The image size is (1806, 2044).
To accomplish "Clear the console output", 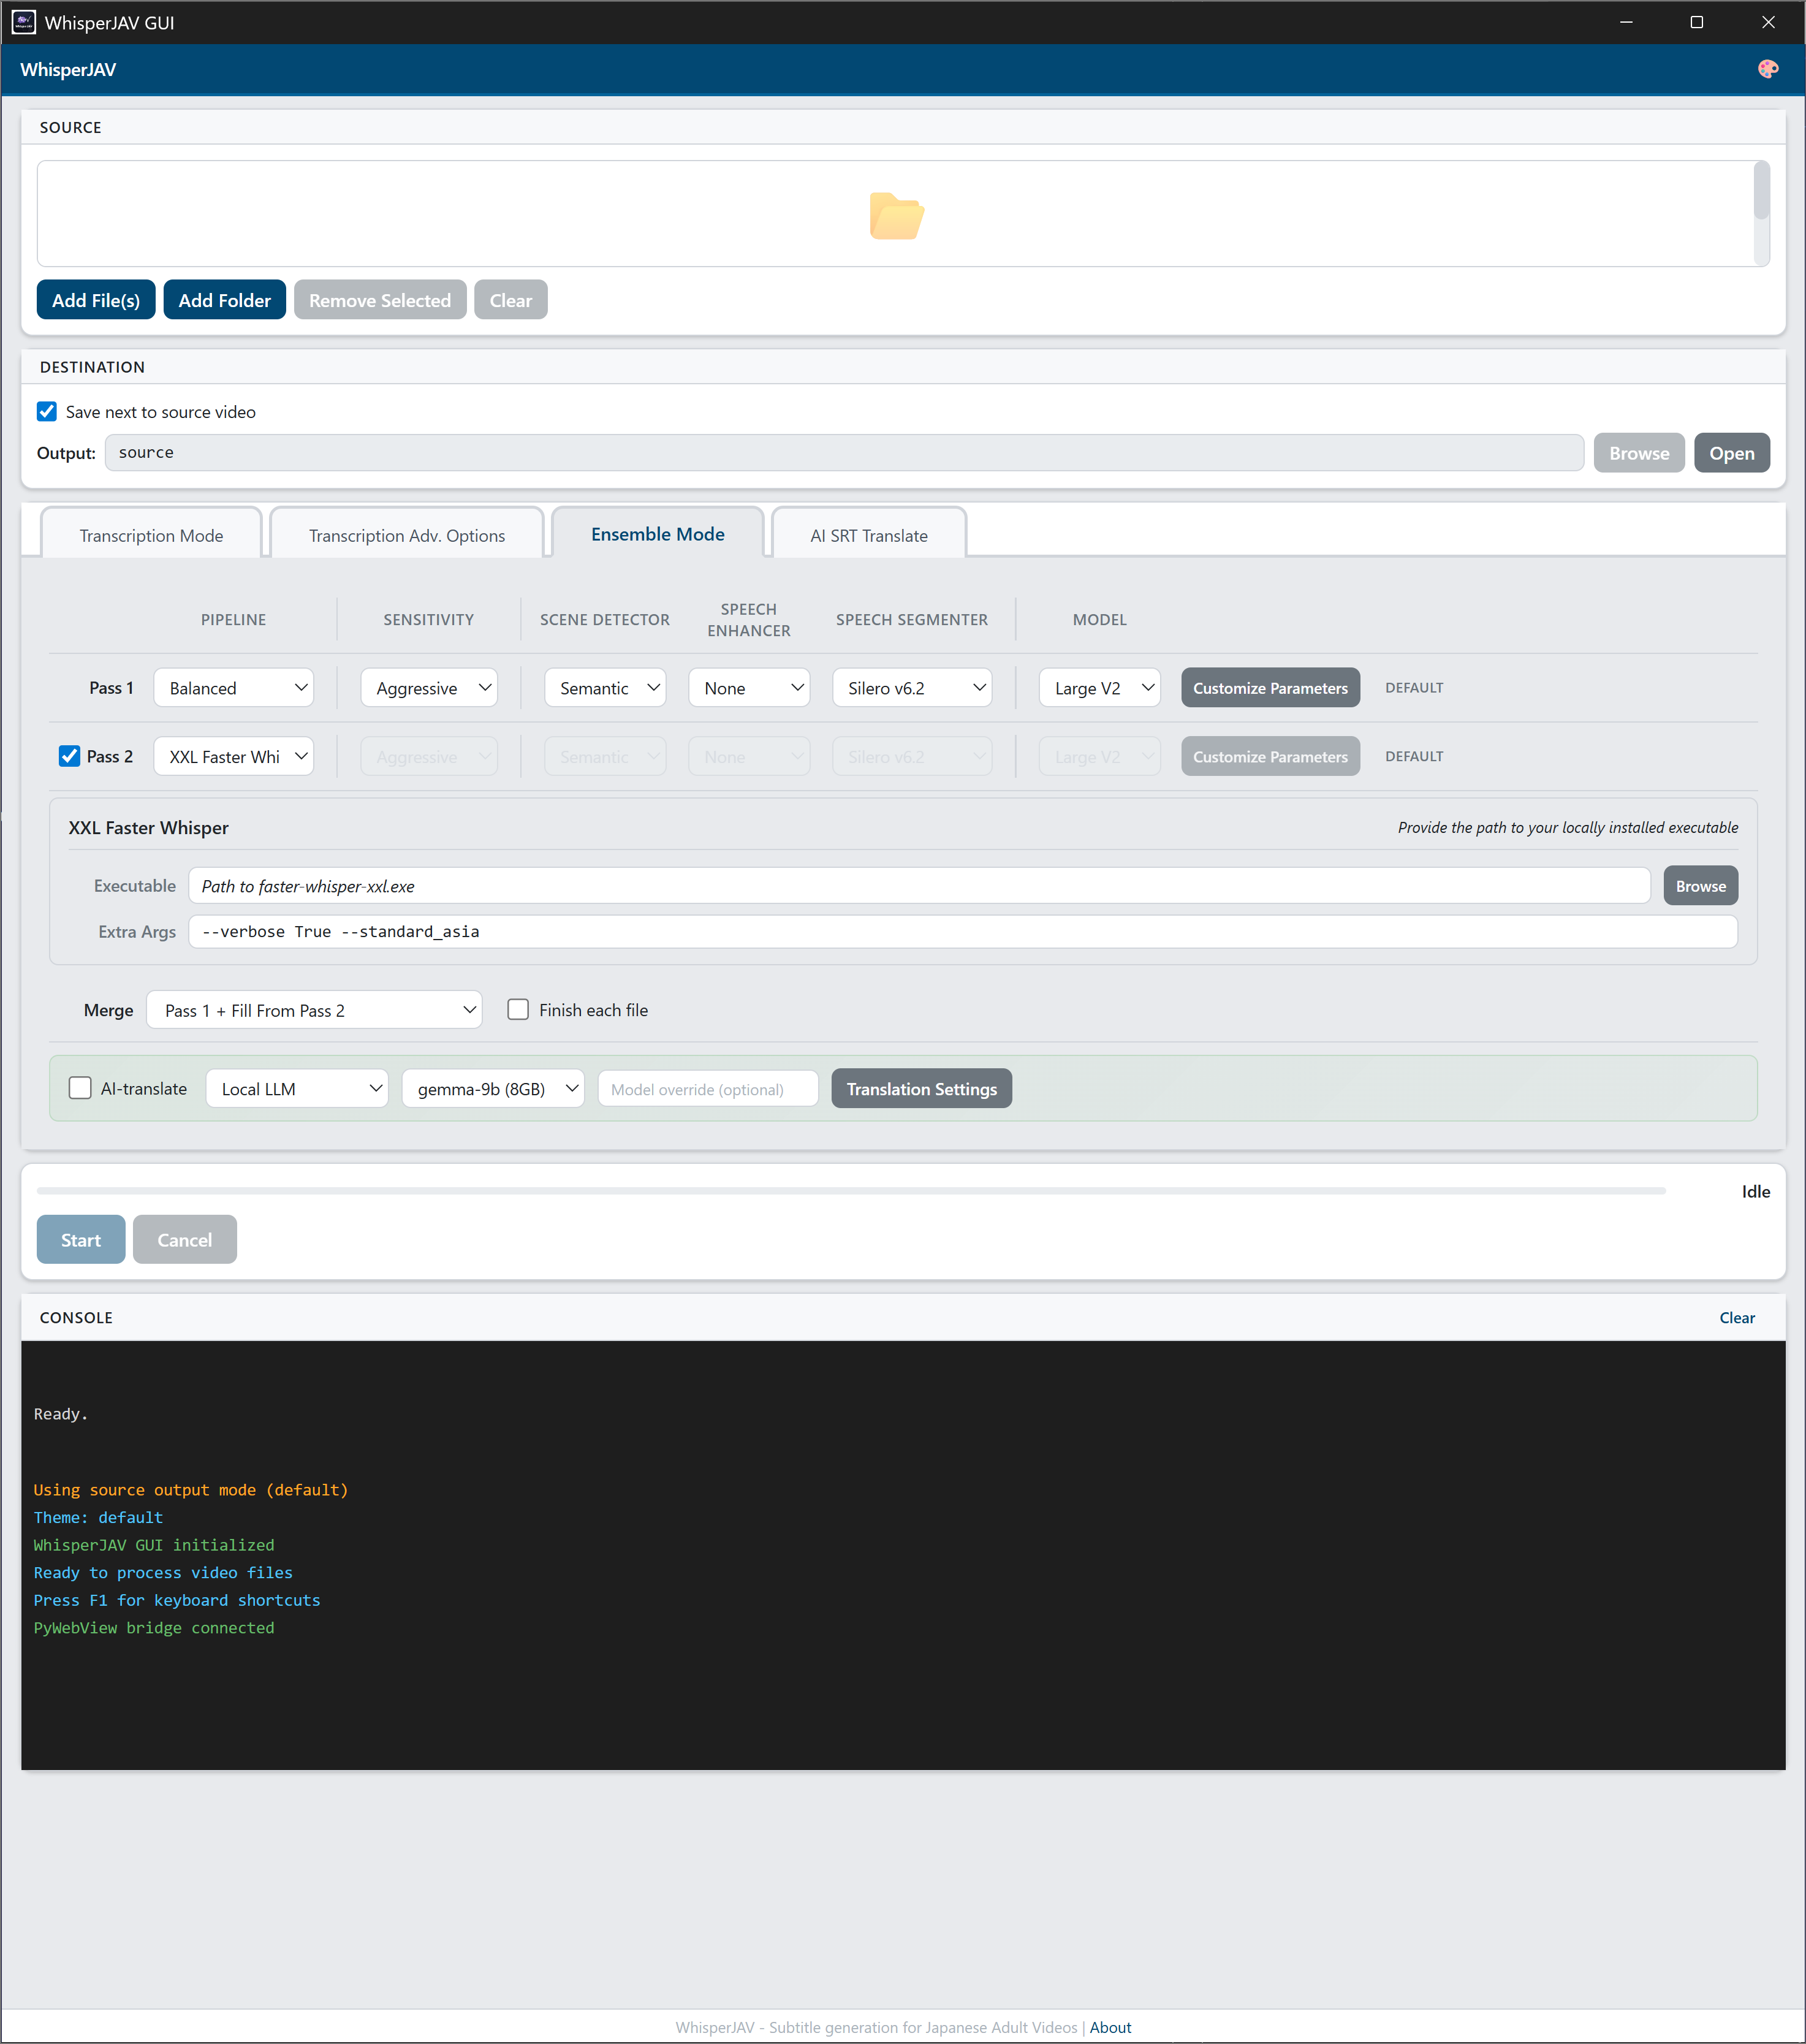I will coord(1736,1318).
